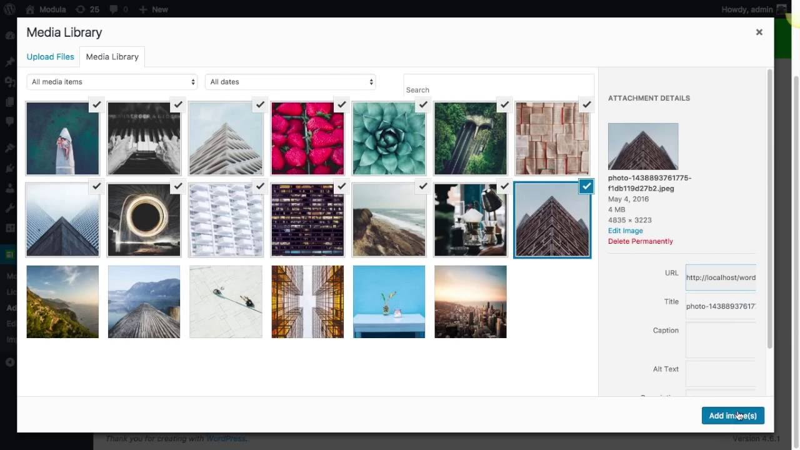Click the comments bubble icon in admin bar

coord(114,9)
